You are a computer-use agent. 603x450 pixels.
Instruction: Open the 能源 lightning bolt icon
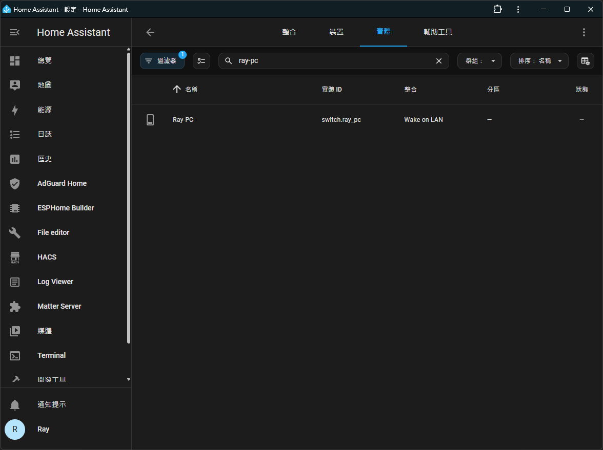click(14, 110)
